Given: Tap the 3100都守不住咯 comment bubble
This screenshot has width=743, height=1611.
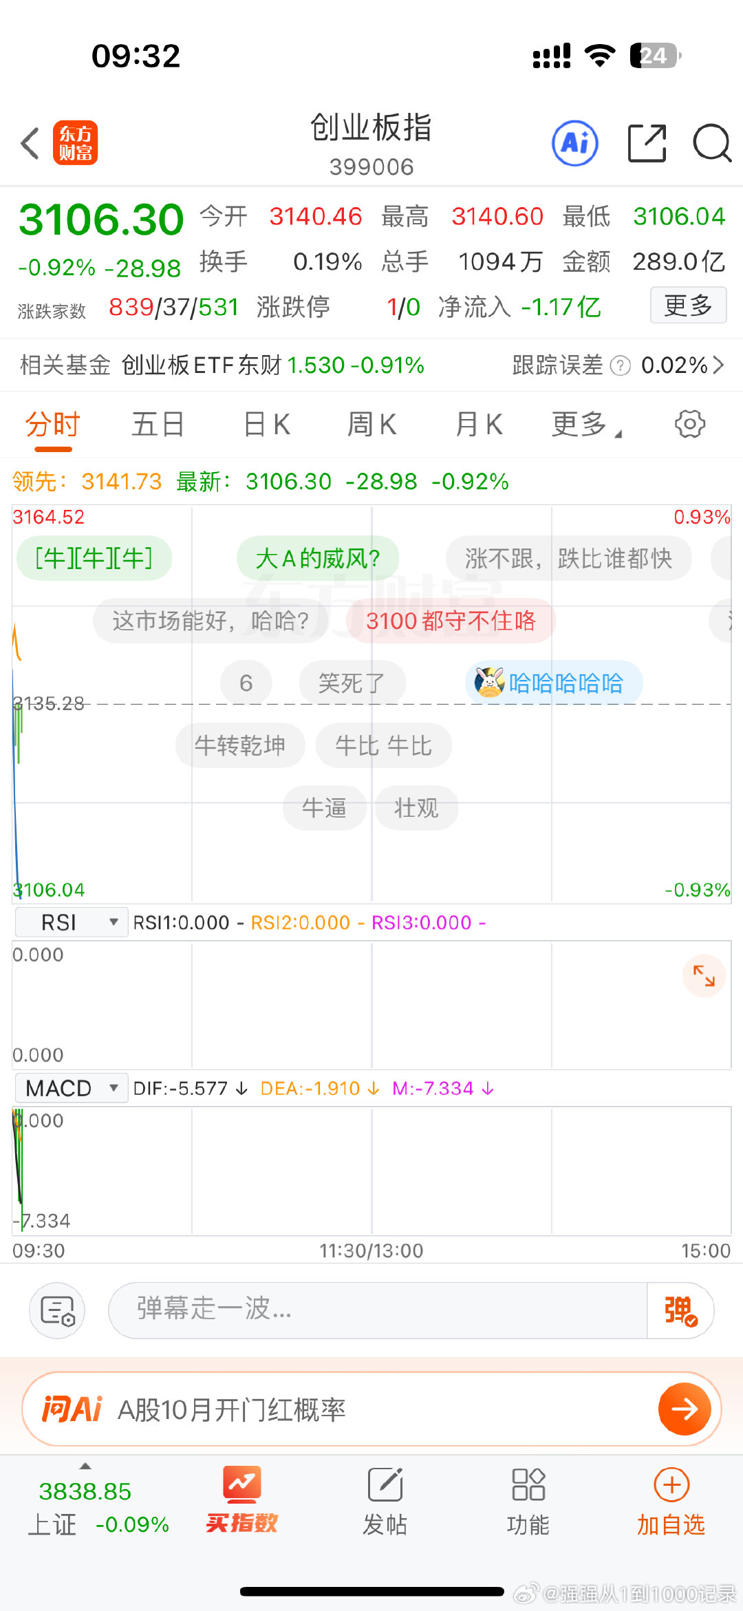Looking at the screenshot, I should click(x=451, y=621).
